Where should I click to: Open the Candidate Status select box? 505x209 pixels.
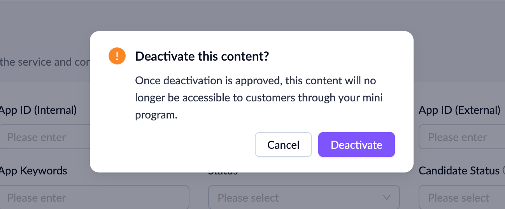pyautogui.click(x=462, y=198)
